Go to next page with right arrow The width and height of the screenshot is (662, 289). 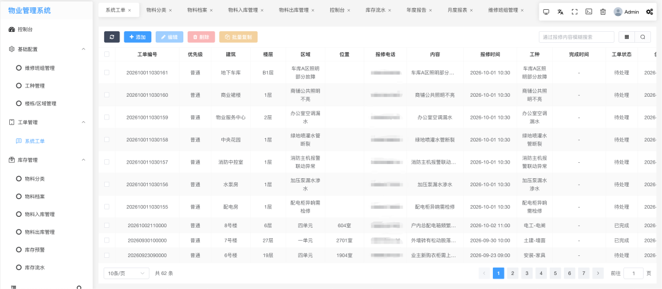(598, 274)
